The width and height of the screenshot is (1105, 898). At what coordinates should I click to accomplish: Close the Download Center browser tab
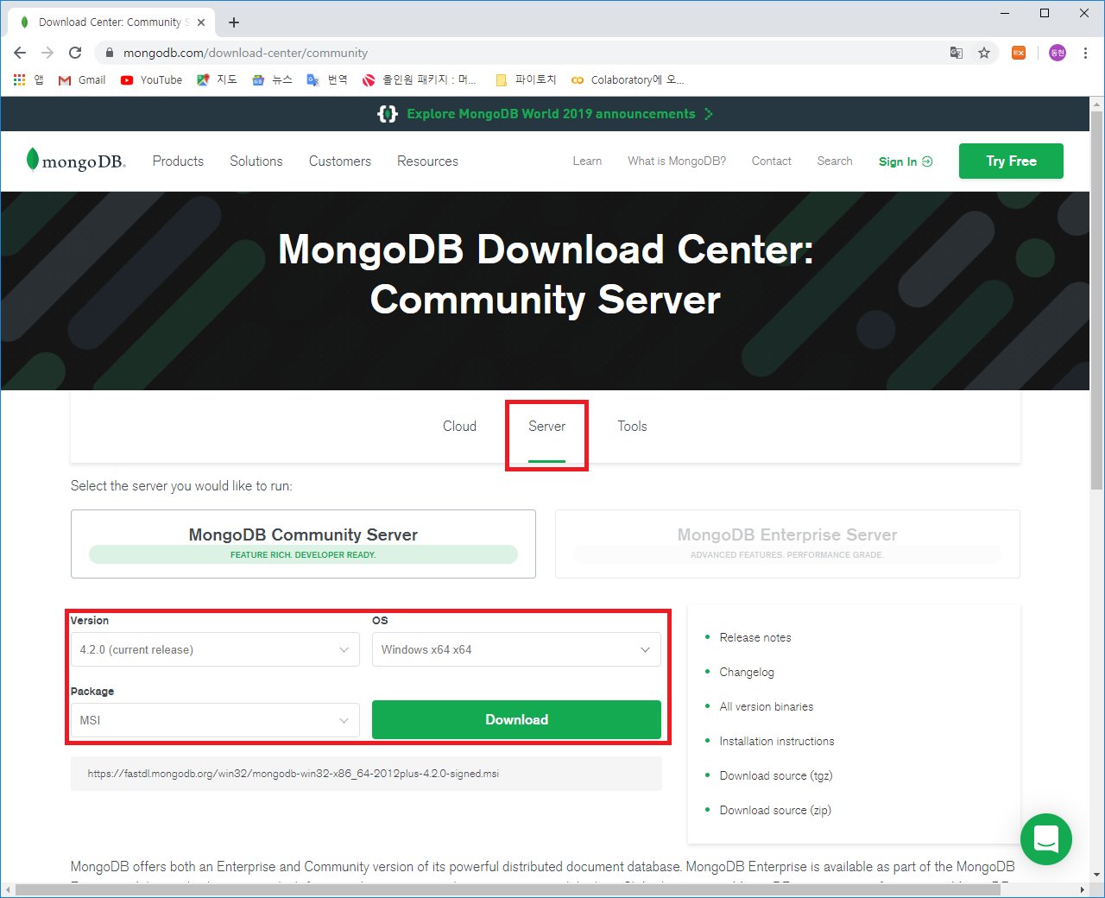(x=202, y=22)
